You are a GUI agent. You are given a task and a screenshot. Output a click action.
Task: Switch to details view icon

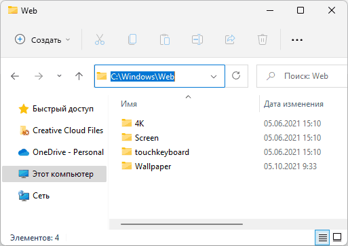coord(322,237)
